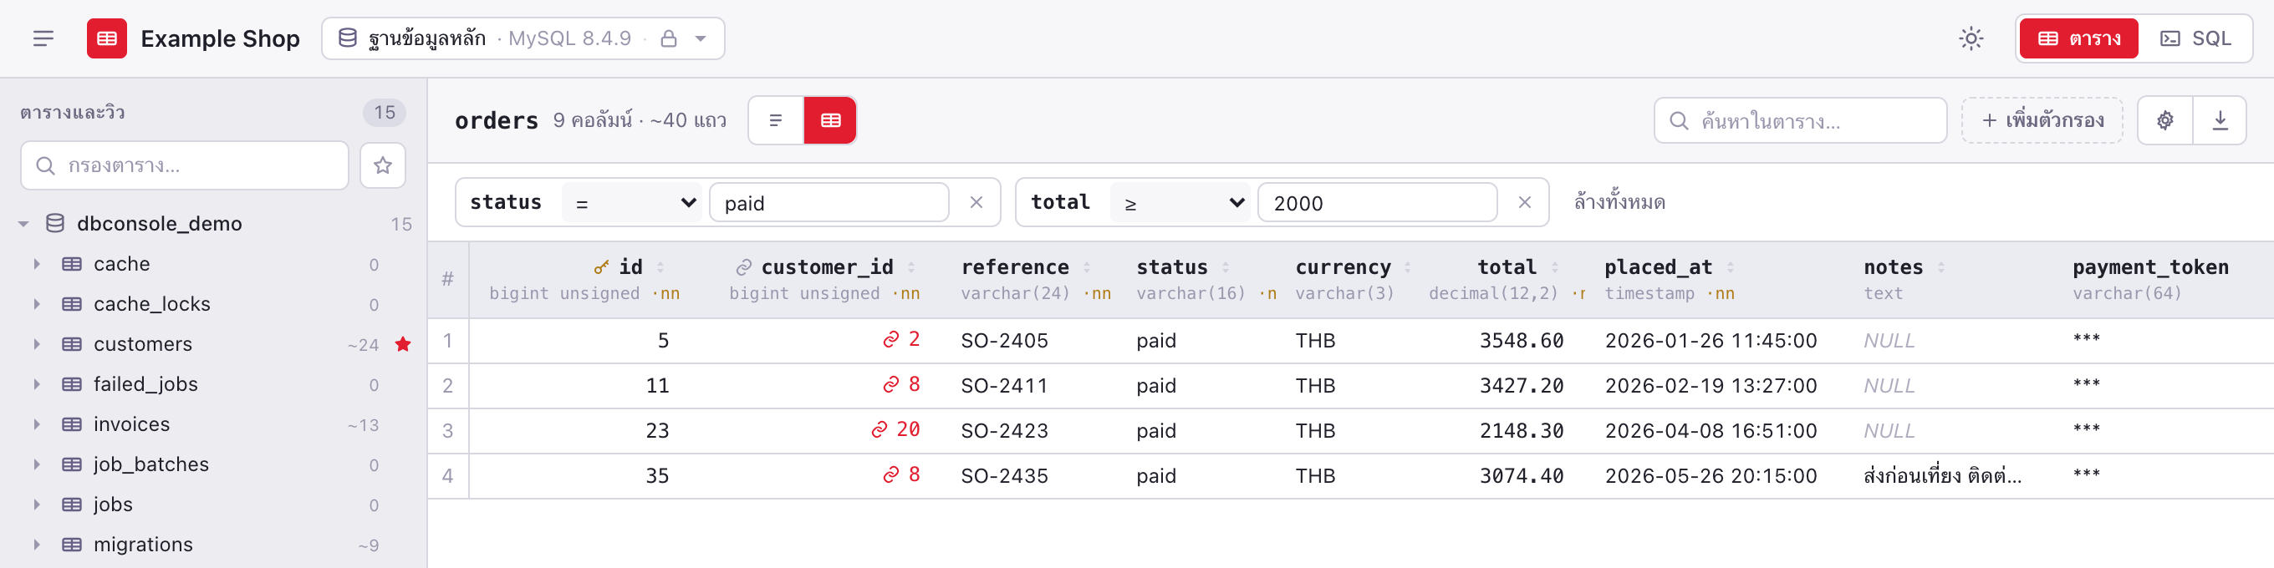2274x568 pixels.
Task: Toggle the sidebar hamburger menu
Action: [x=43, y=38]
